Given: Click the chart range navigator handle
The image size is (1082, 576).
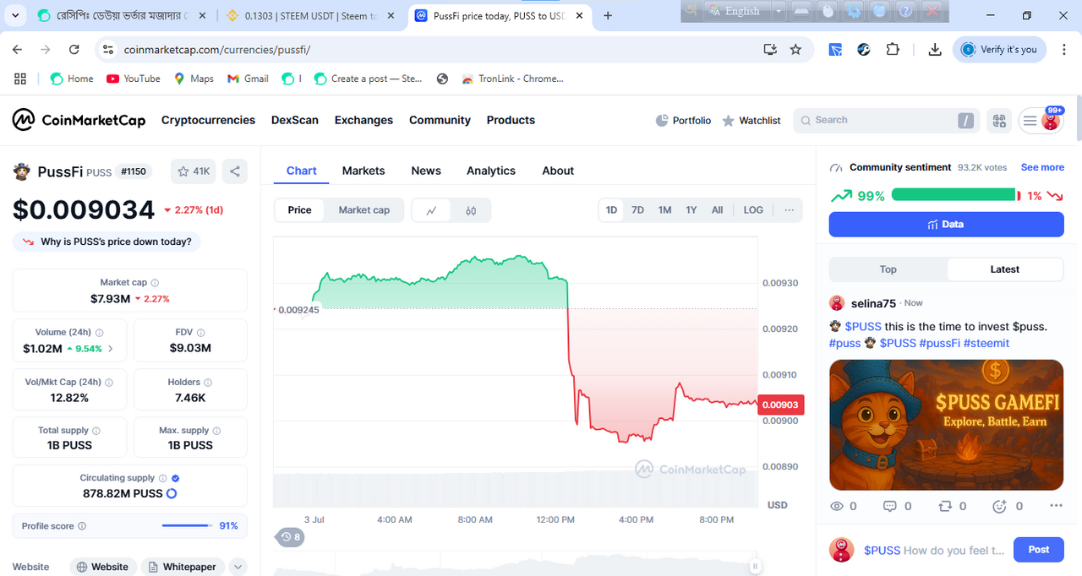Looking at the screenshot, I should tap(755, 567).
